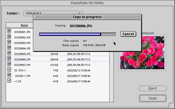This screenshot has height=109, width=175.
Task: Click the 210 KB size of DSC00007.JPG
Action: (54, 65)
